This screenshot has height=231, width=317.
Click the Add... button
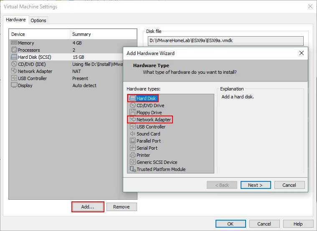88,207
